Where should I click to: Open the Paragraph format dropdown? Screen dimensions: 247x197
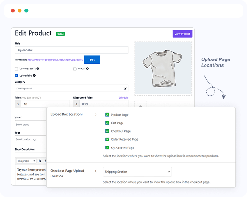(x=26, y=161)
